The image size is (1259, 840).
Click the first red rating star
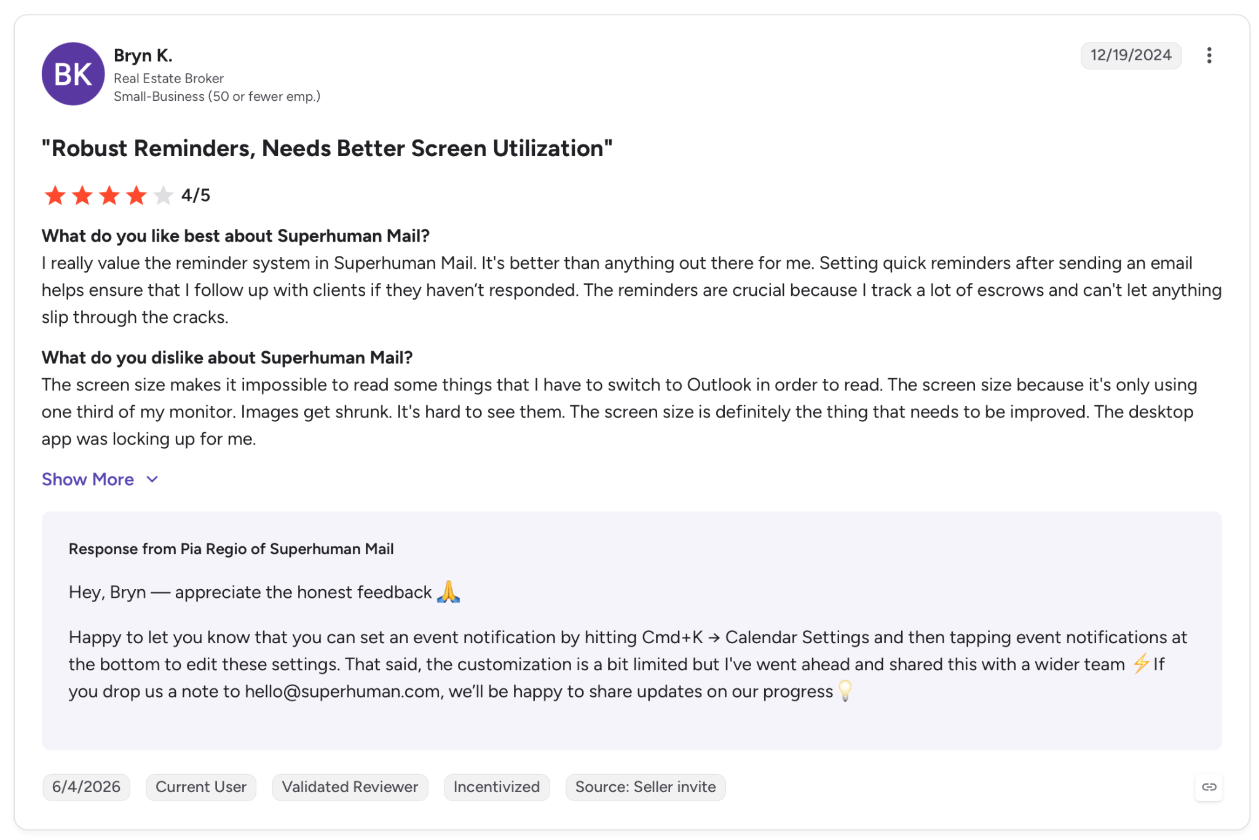(x=55, y=196)
